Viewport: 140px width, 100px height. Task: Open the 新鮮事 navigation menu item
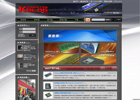23,20
